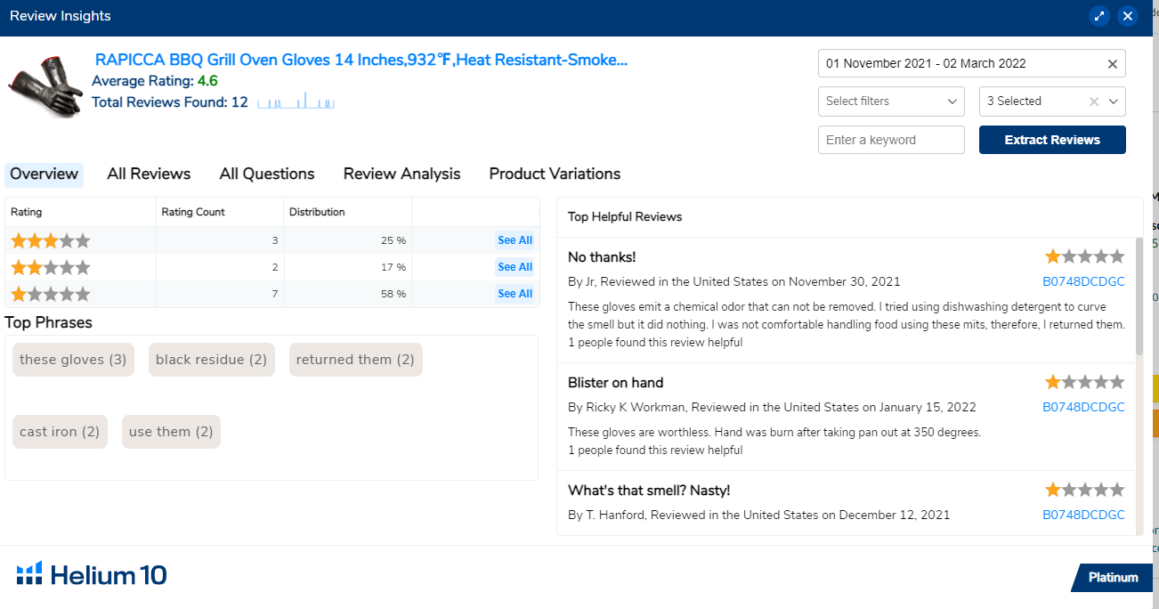Open the Select filters dropdown

(891, 101)
